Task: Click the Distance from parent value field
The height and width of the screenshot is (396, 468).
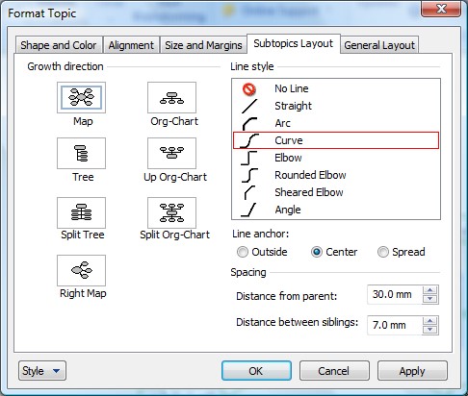Action: pyautogui.click(x=395, y=294)
